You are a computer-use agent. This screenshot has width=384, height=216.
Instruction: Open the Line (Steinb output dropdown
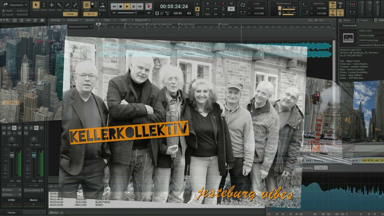coord(34,190)
